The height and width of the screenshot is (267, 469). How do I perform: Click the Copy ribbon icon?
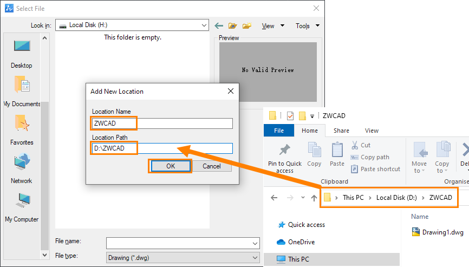tap(314, 149)
